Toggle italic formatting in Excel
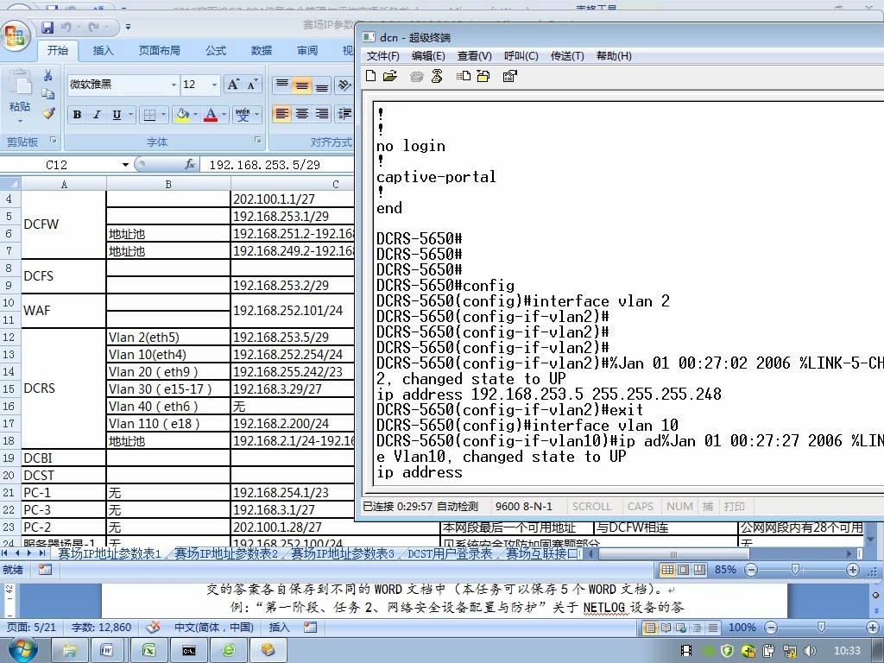This screenshot has height=663, width=884. [x=97, y=115]
